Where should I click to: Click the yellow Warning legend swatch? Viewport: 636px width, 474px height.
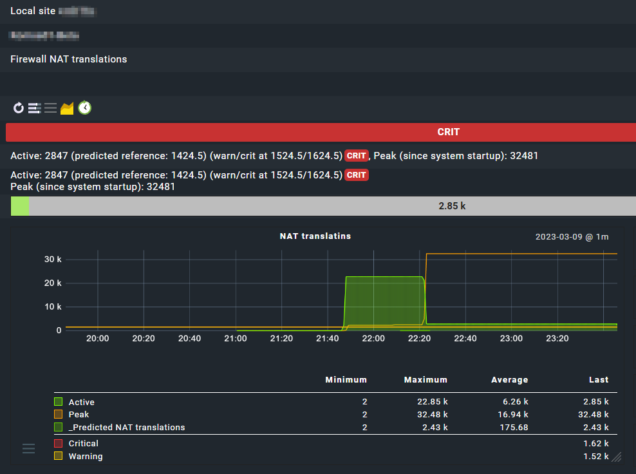[x=59, y=456]
